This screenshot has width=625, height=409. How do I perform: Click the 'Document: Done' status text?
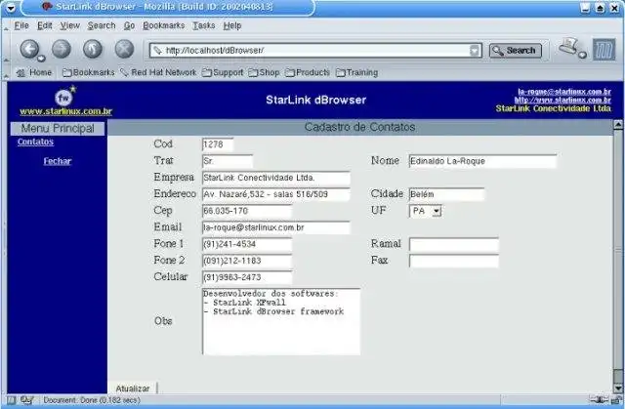point(92,400)
